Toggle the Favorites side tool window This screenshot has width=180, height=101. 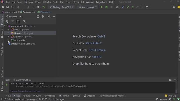[x=2, y=86]
